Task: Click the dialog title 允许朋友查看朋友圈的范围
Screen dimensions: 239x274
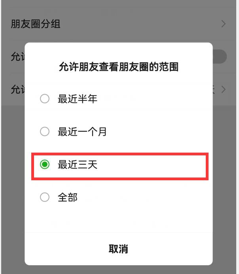Action: (119, 67)
